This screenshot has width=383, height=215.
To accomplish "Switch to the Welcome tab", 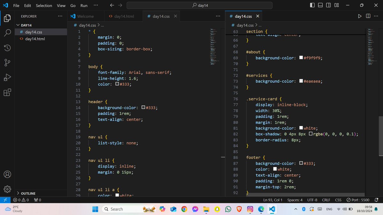I will 86,16.
